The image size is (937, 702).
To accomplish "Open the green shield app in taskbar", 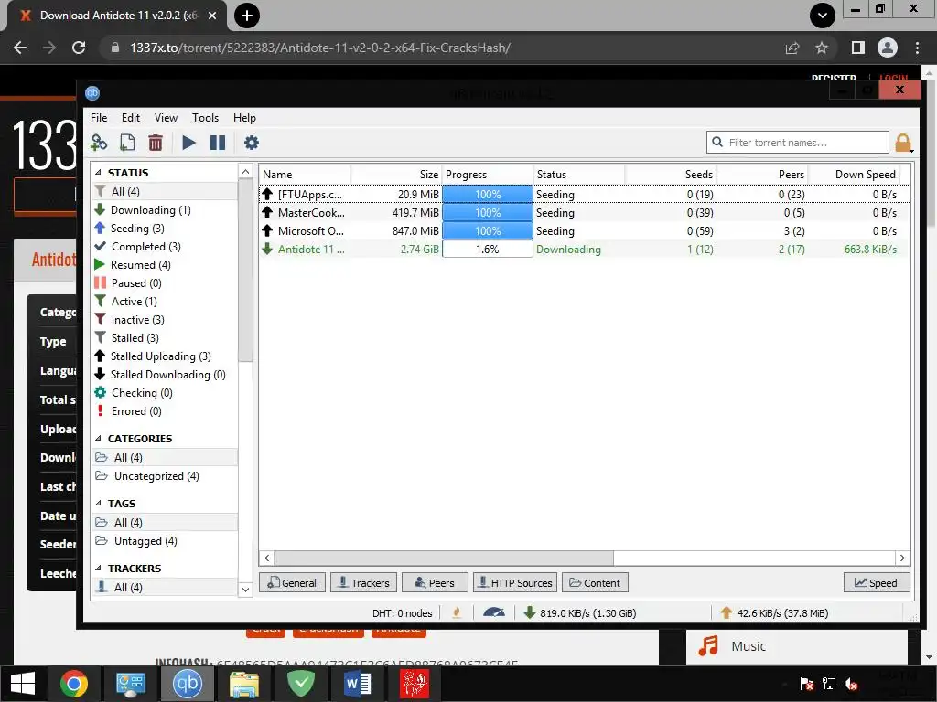I will 301,684.
